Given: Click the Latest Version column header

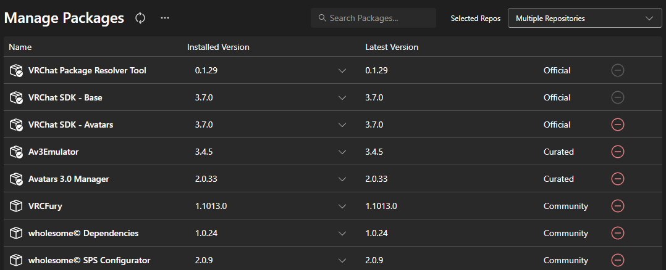Looking at the screenshot, I should tap(392, 47).
